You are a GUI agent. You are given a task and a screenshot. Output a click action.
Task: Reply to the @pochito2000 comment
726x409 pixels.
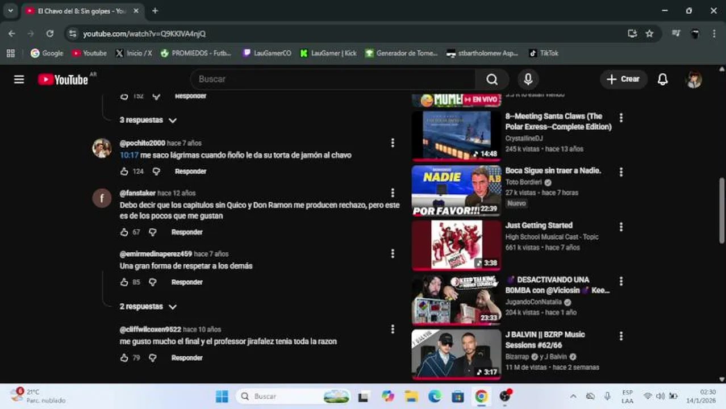190,171
